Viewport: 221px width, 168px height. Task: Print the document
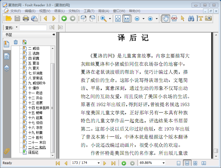click(x=26, y=18)
